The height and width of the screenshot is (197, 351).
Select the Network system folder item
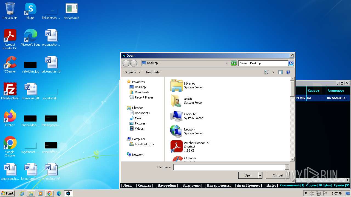186,131
